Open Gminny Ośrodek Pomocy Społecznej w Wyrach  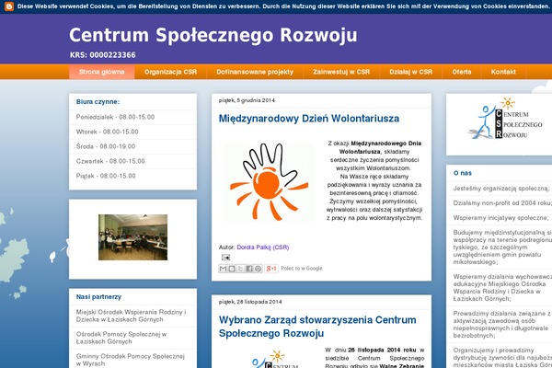pyautogui.click(x=131, y=360)
